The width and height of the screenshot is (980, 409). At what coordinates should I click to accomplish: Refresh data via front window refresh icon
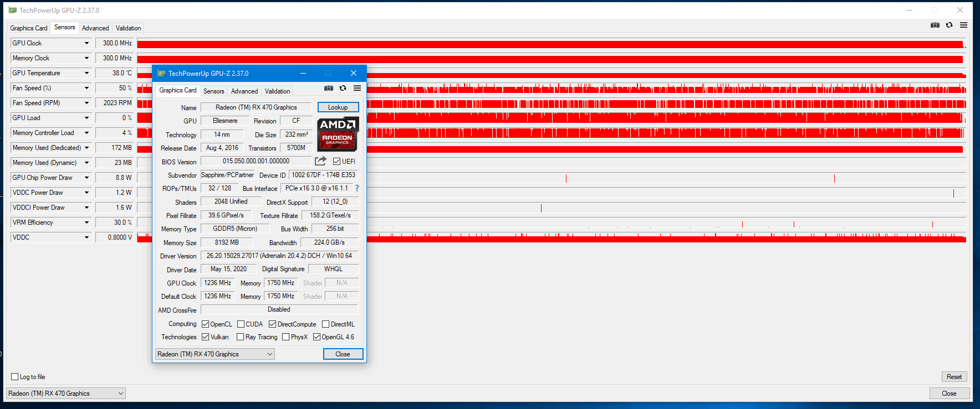(343, 89)
